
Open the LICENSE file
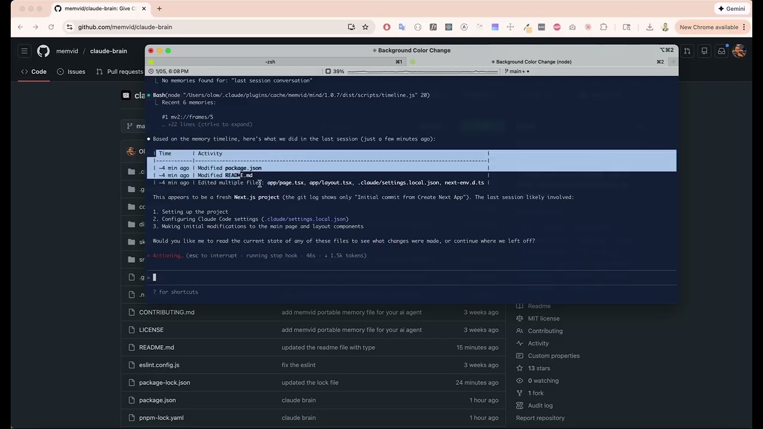click(x=151, y=329)
